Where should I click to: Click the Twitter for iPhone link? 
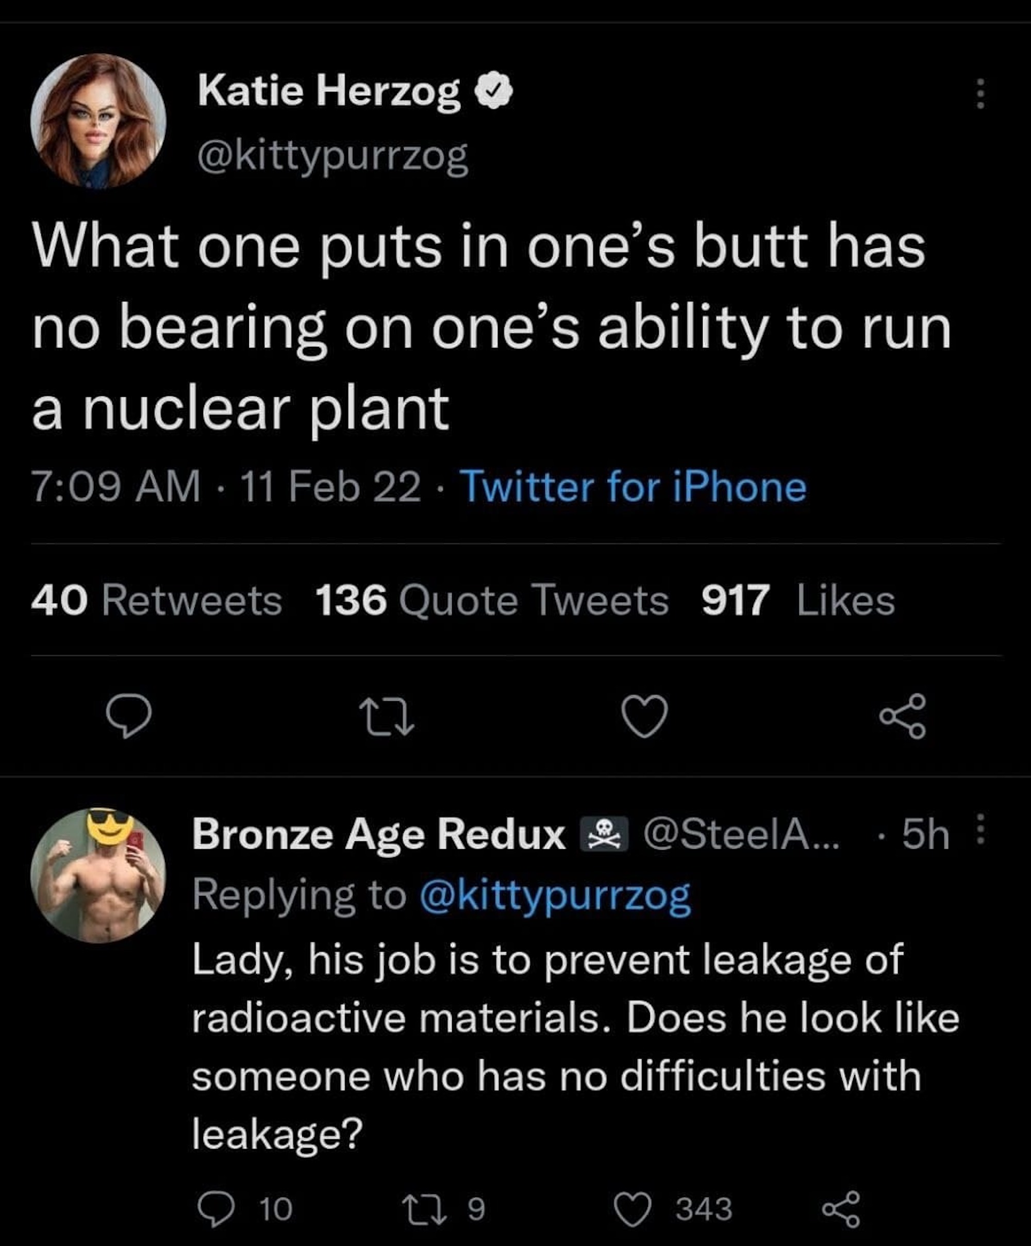tap(633, 487)
